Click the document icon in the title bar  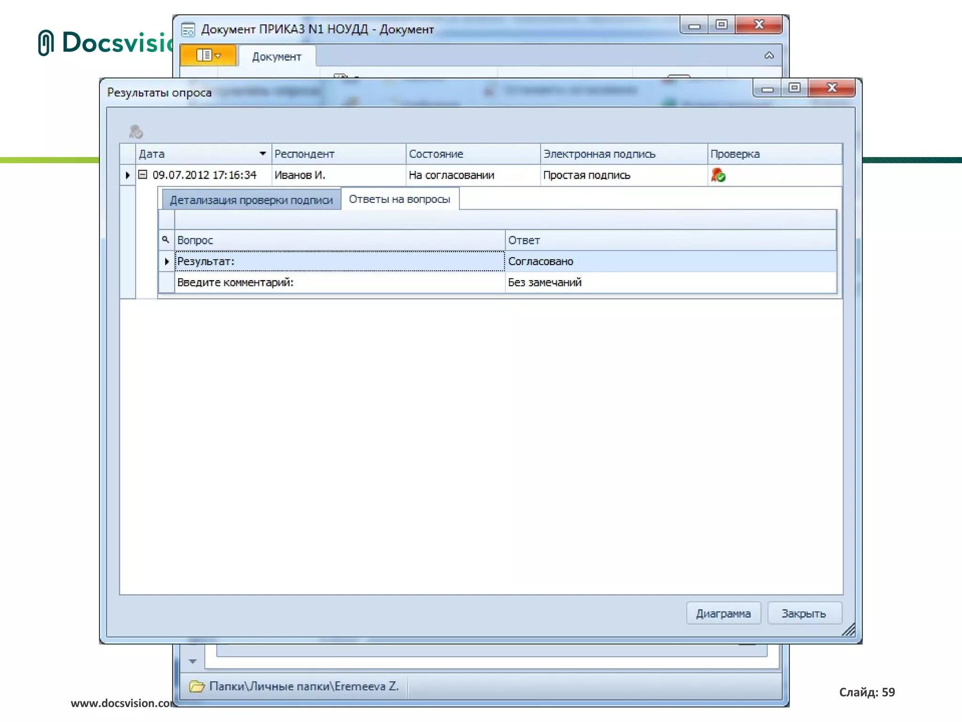click(188, 30)
